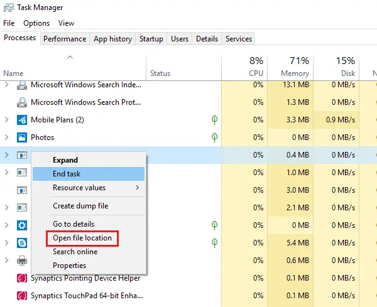Image resolution: width=377 pixels, height=307 pixels.
Task: Click the leaf status on the Skype row
Action: coord(214,242)
